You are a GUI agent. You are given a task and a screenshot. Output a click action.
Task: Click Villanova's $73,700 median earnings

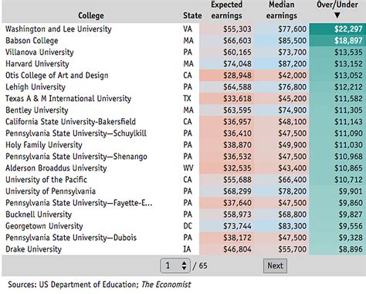click(293, 52)
